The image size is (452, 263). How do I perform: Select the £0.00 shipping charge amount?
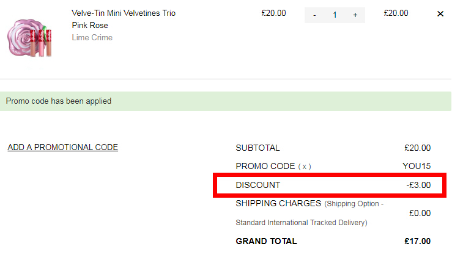click(x=420, y=213)
